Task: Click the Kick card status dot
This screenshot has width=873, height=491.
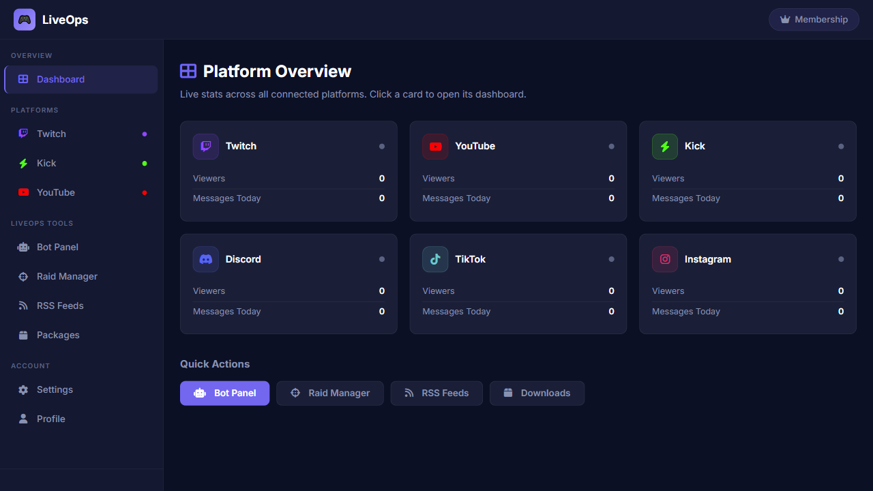Action: coord(841,147)
